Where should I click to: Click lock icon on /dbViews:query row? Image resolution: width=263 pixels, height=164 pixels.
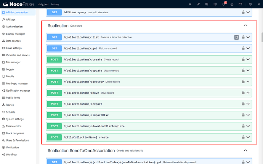pos(243,12)
